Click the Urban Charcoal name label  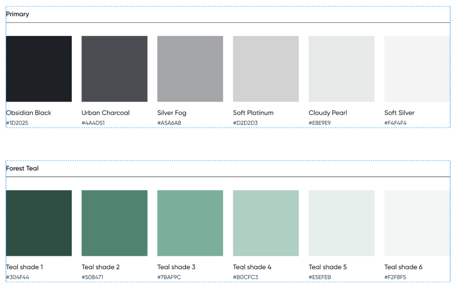click(105, 113)
